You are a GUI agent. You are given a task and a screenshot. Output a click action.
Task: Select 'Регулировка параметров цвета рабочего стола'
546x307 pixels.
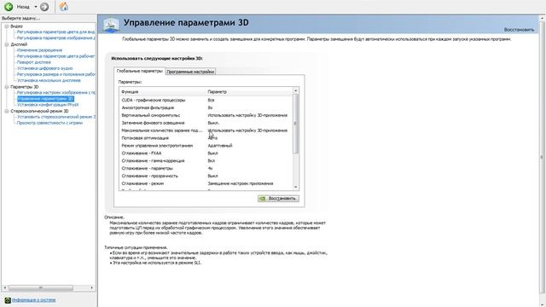click(x=55, y=56)
